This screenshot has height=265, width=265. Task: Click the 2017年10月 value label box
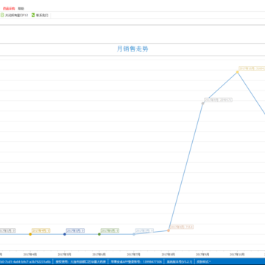point(252,68)
